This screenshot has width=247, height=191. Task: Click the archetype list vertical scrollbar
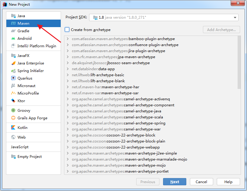239,62
